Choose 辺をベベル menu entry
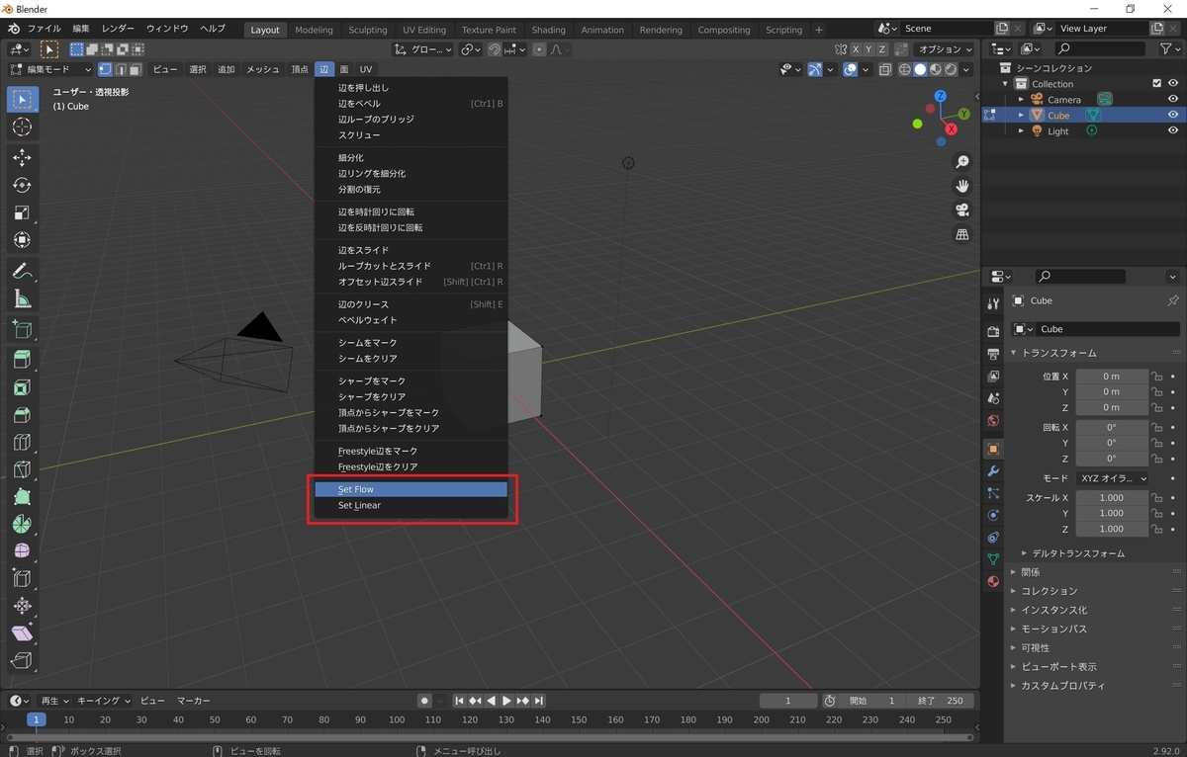The image size is (1187, 757). coord(411,104)
